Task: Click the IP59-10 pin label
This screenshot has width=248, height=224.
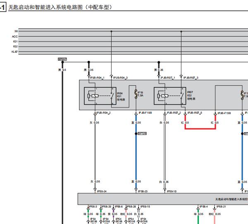Action: (172, 191)
